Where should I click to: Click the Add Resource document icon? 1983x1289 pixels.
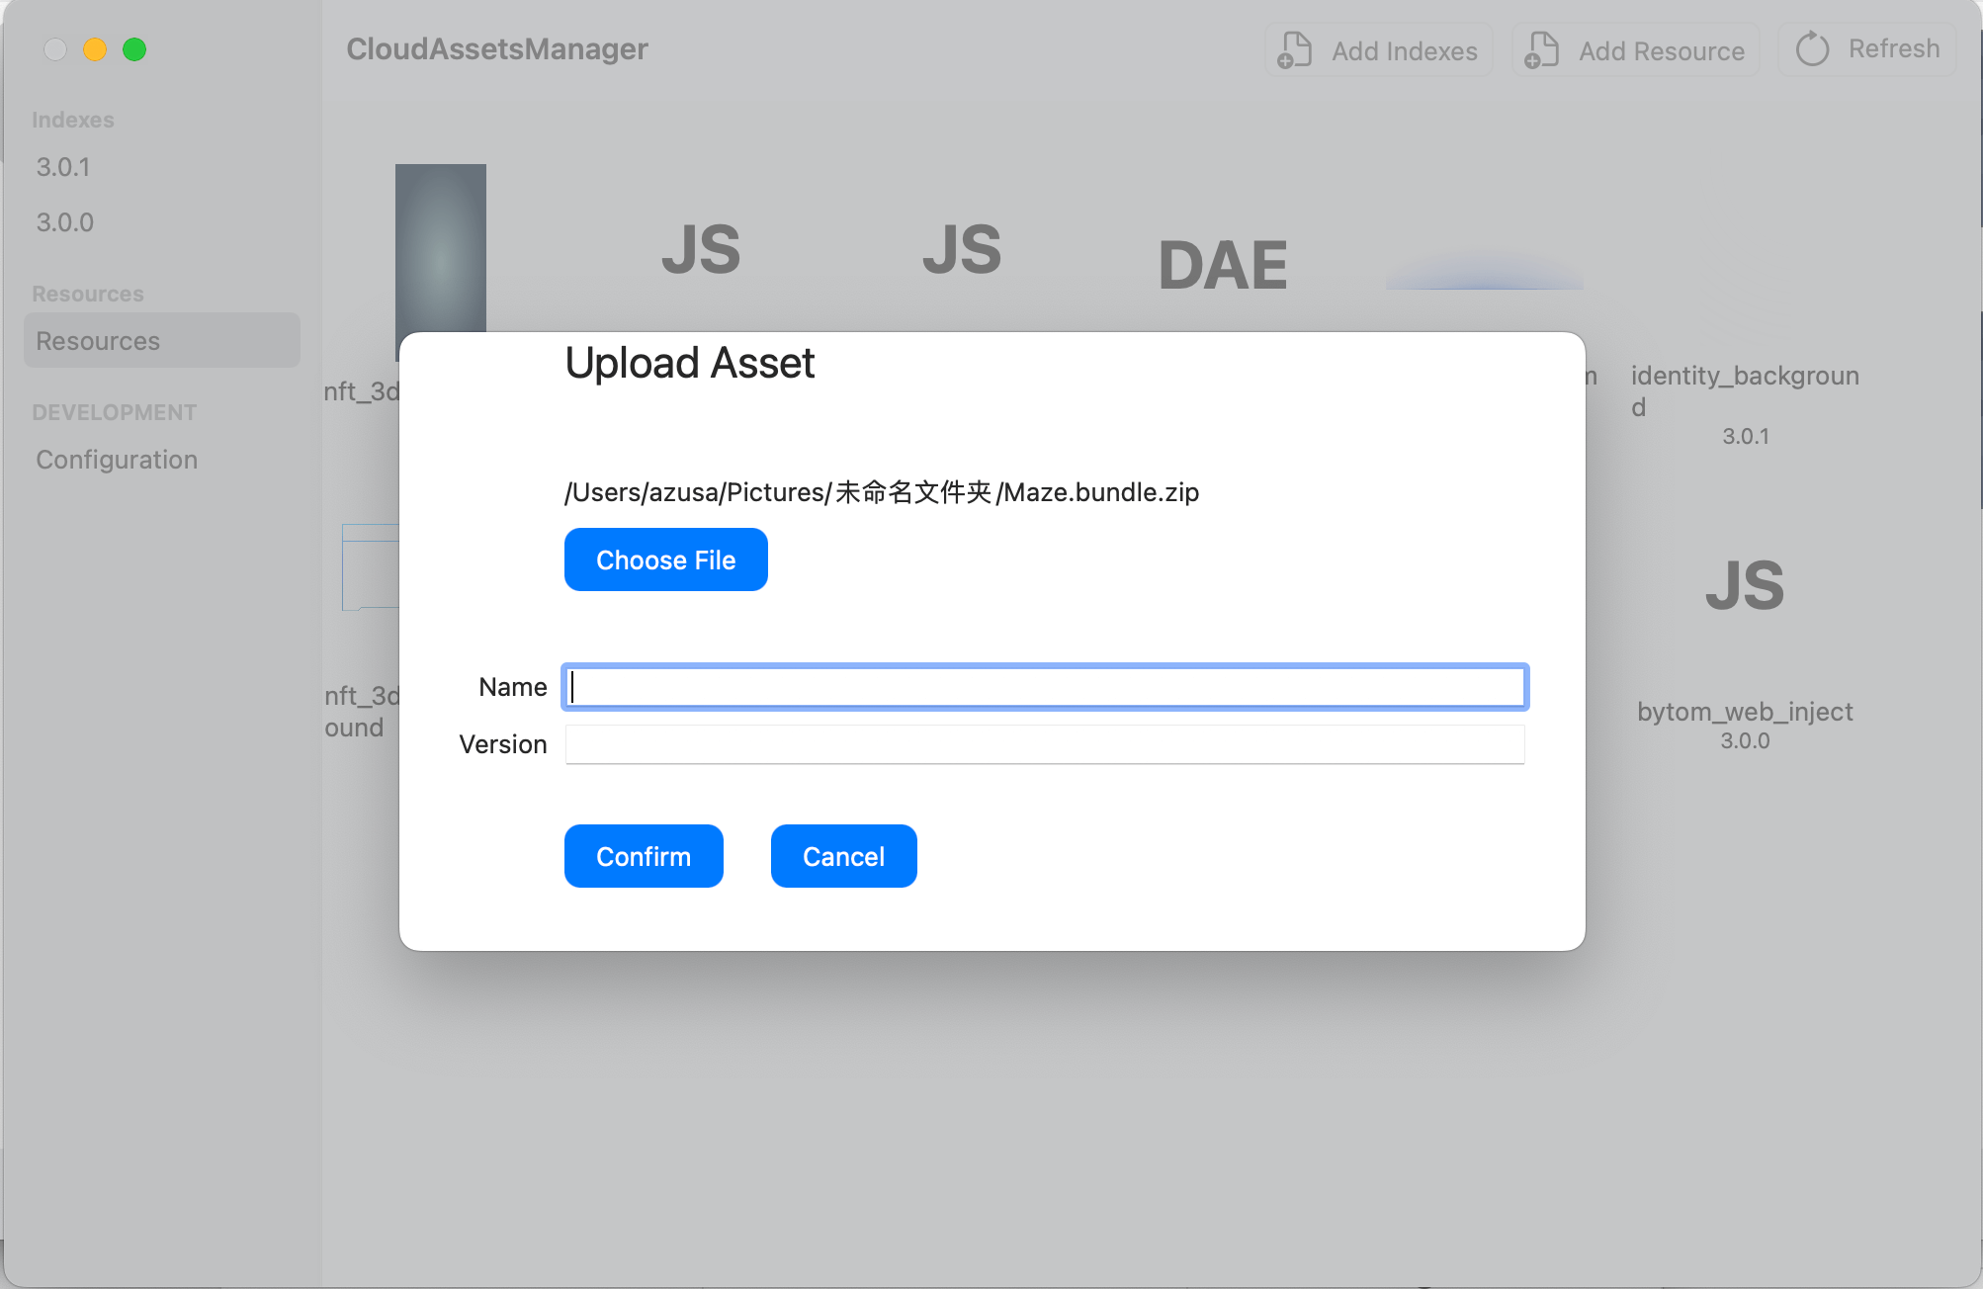[1541, 50]
